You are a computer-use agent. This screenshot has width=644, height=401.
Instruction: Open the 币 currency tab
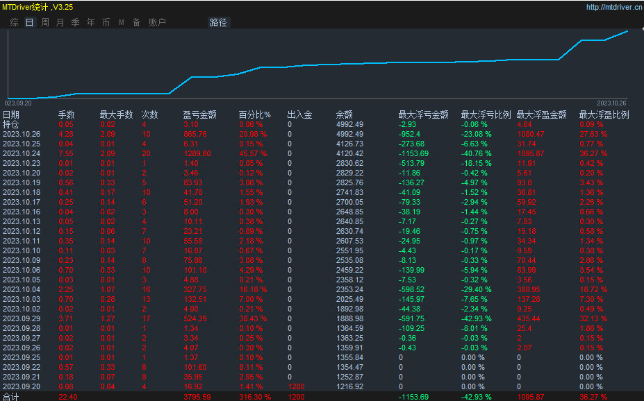pyautogui.click(x=106, y=23)
